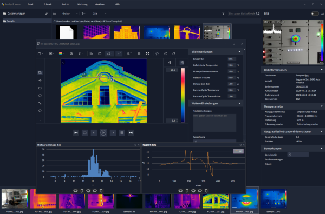Open the Ordner sorting dropdown
This screenshot has width=325, height=214.
coord(70,14)
